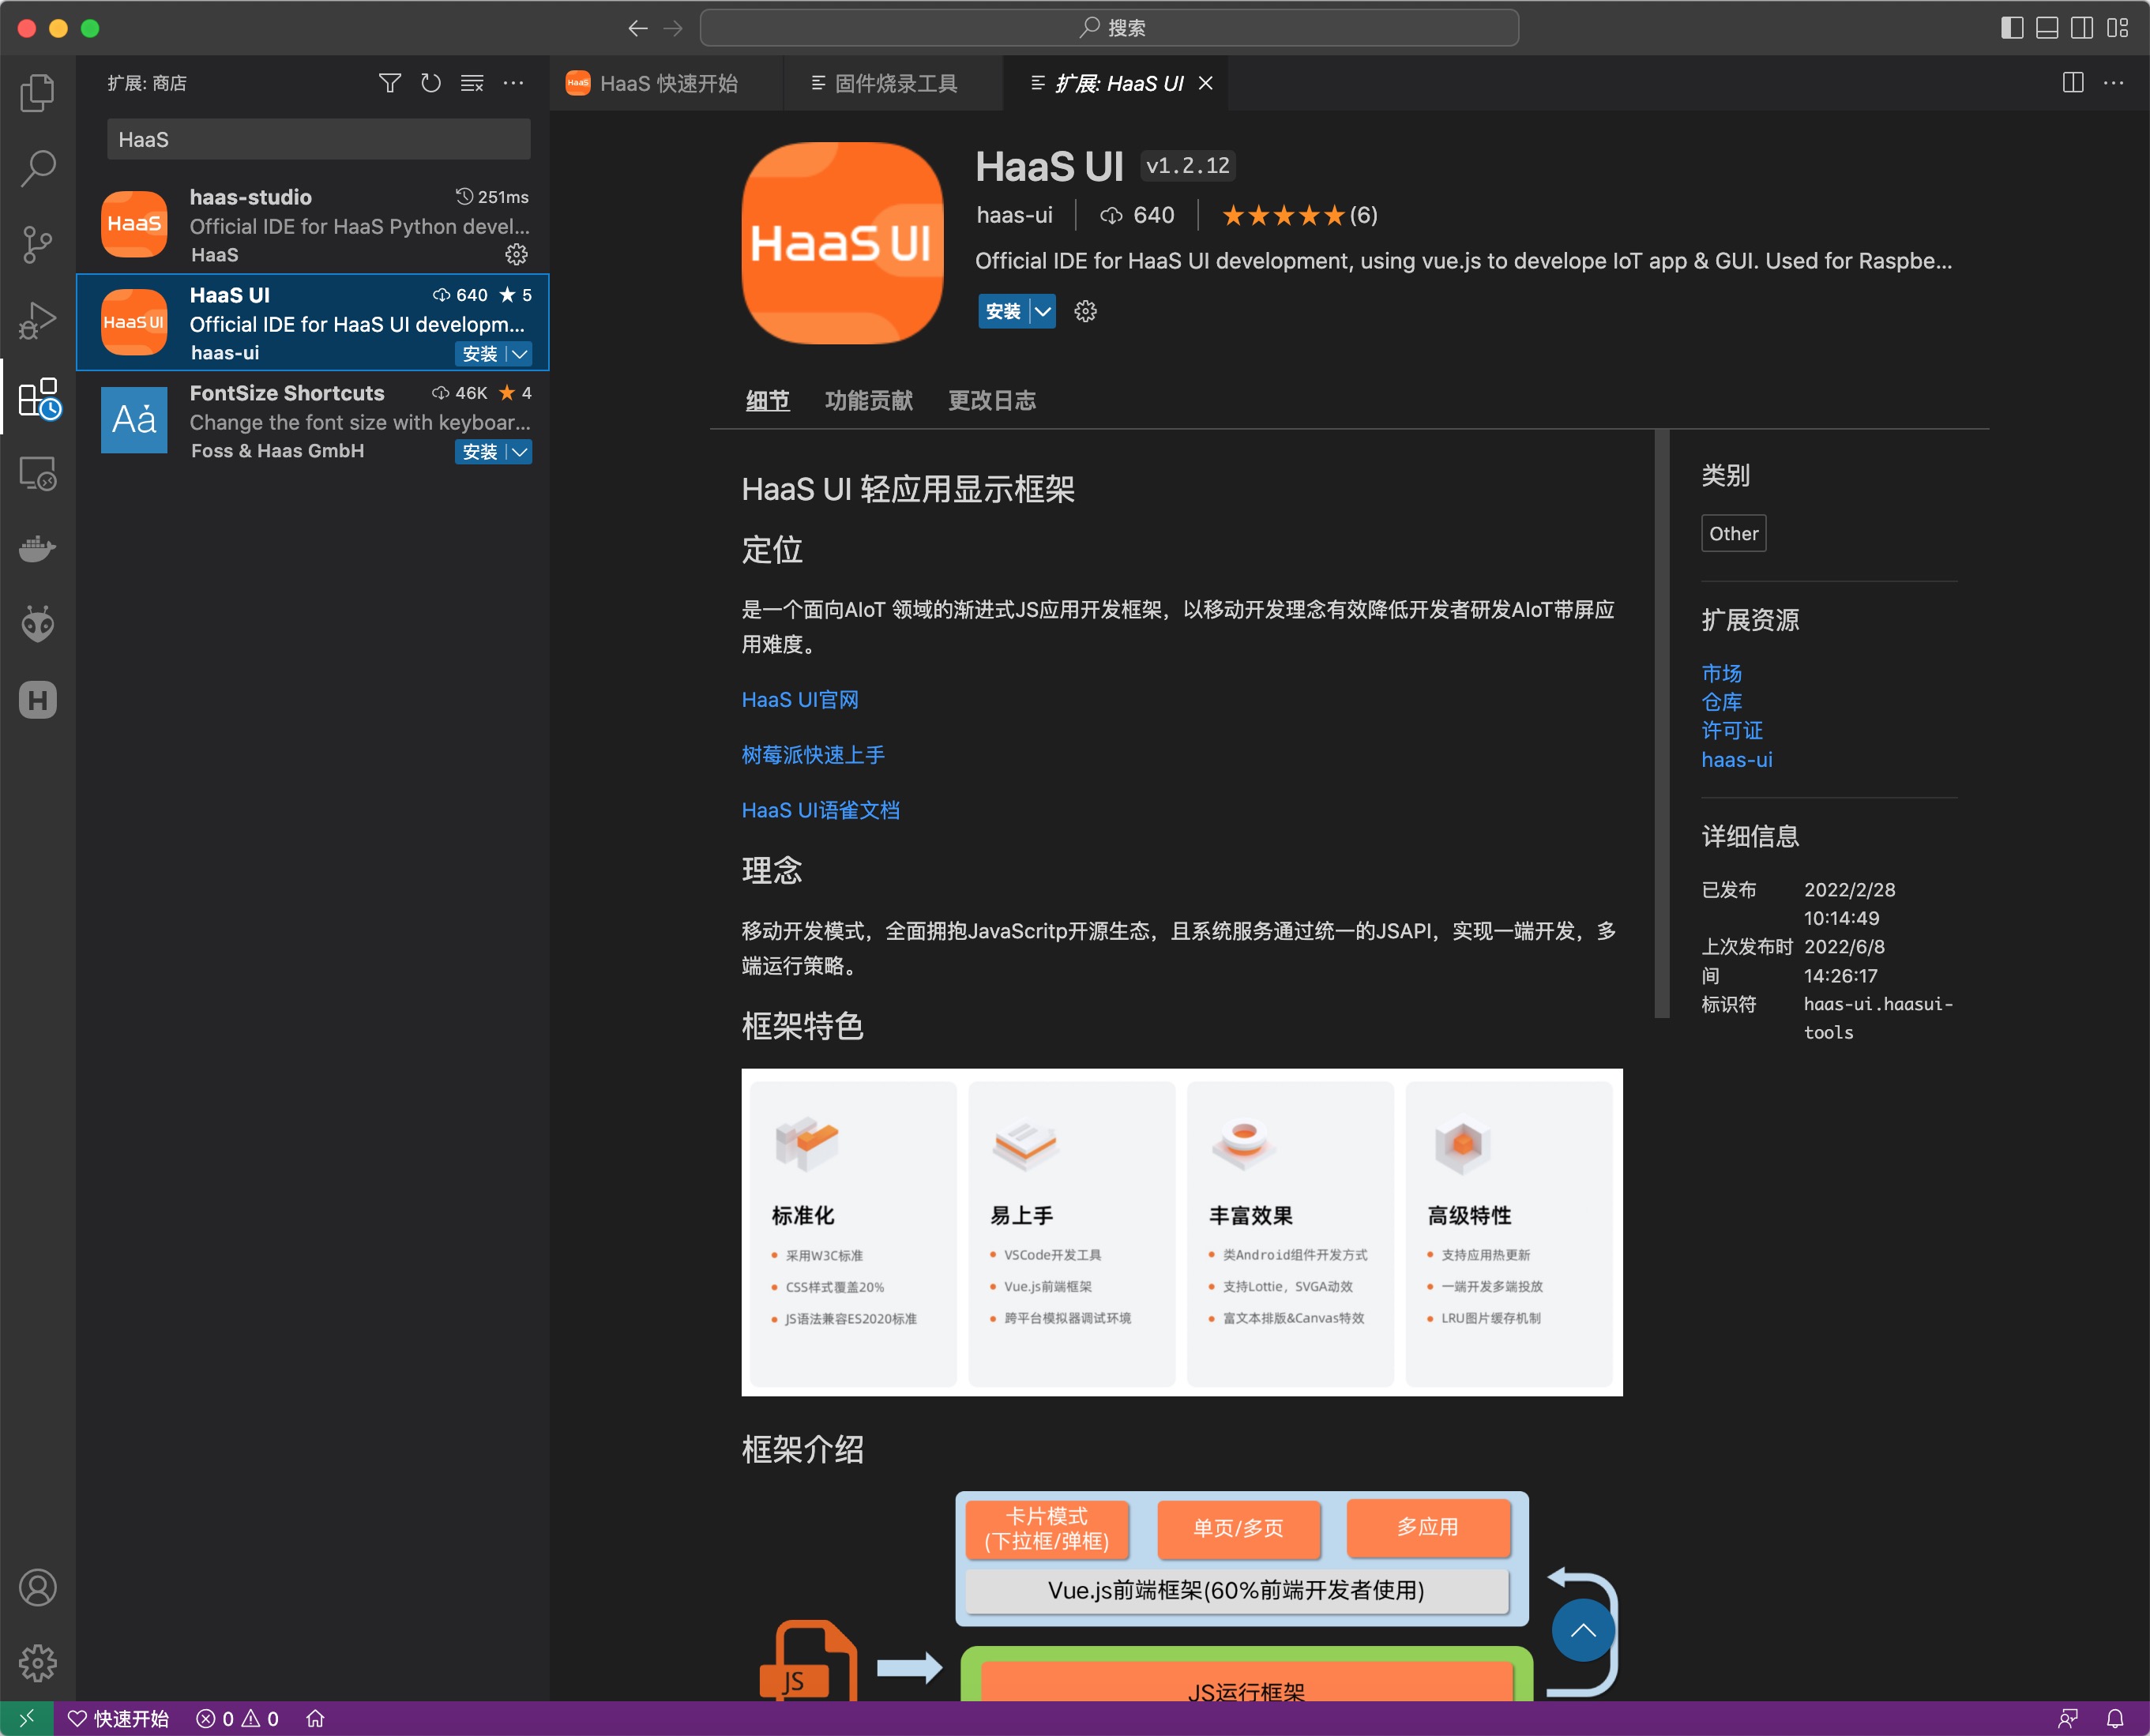Image resolution: width=2150 pixels, height=1736 pixels.
Task: Click the Other category tag
Action: [x=1733, y=533]
